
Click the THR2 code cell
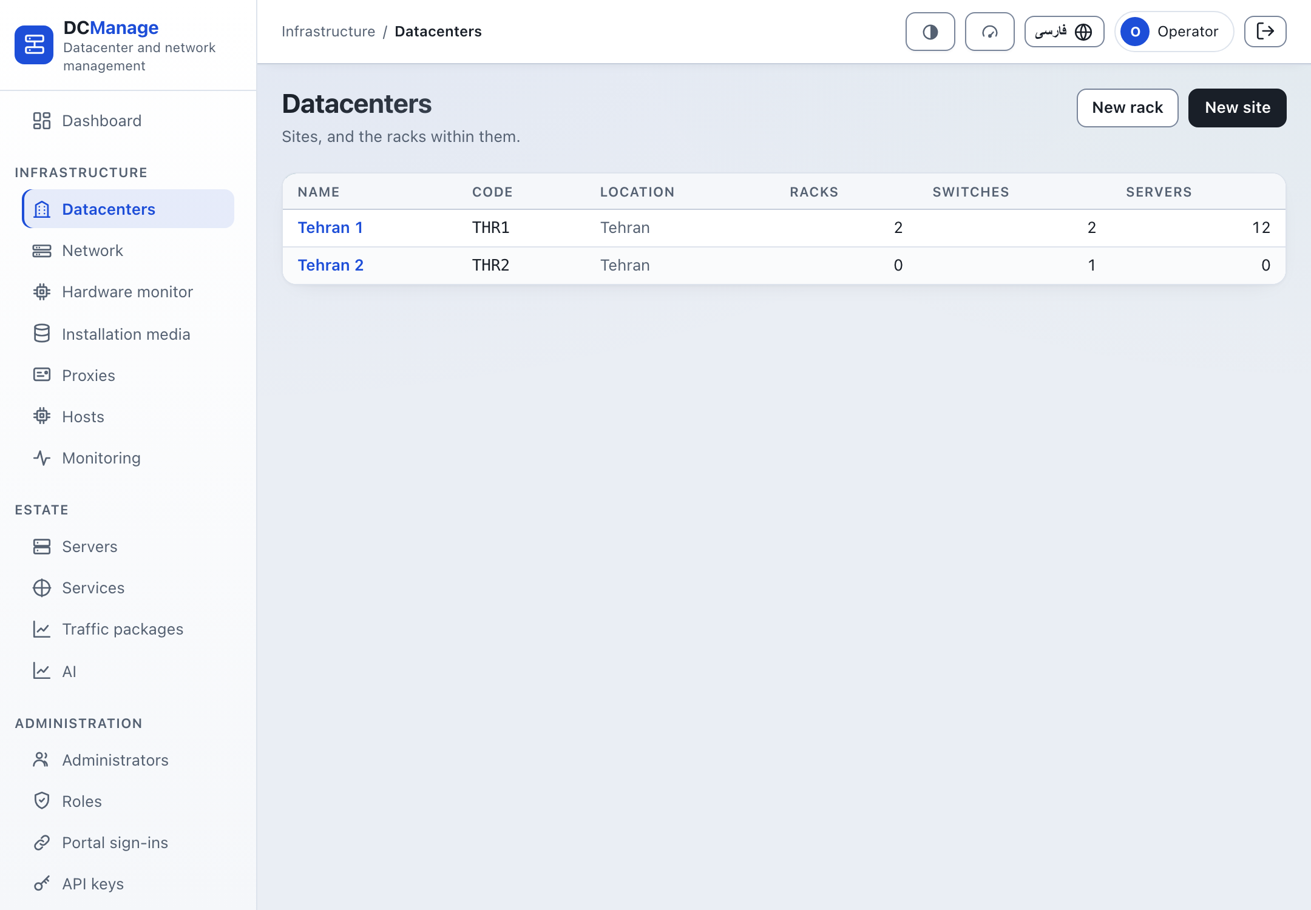[x=490, y=265]
